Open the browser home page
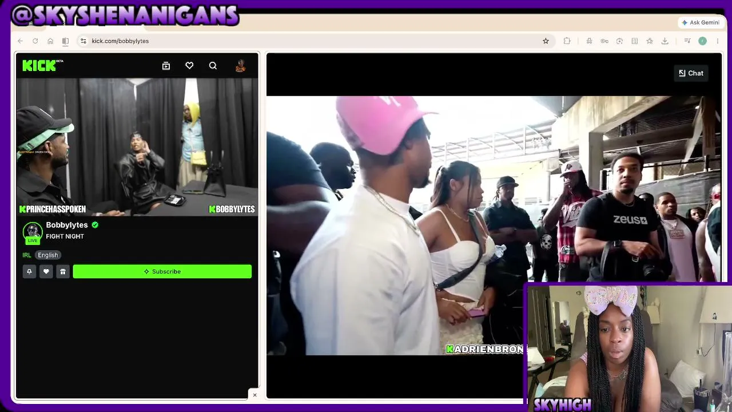Screen dimensions: 732x412 [50, 41]
